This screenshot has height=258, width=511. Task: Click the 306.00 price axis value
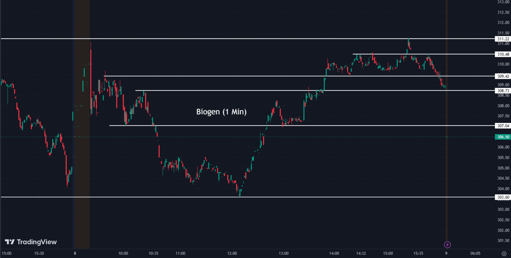pos(503,147)
